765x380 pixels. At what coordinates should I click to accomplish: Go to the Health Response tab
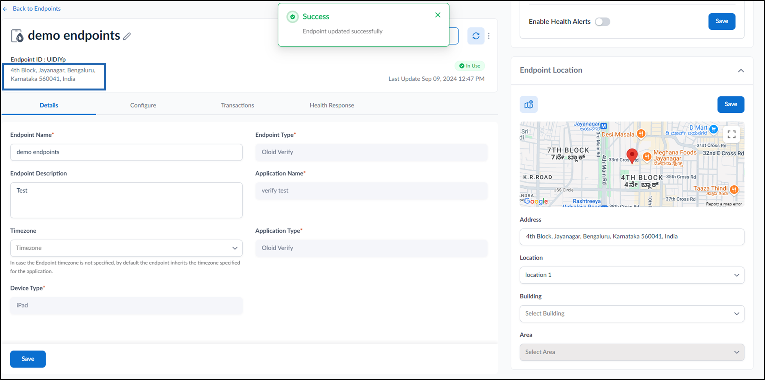tap(332, 105)
